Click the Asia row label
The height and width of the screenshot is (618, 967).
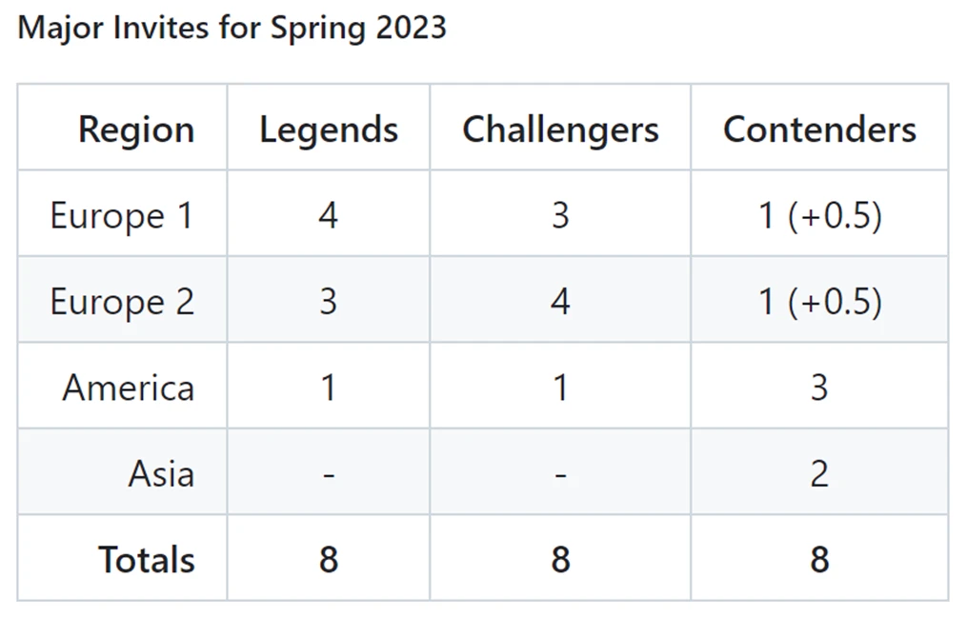pos(161,474)
